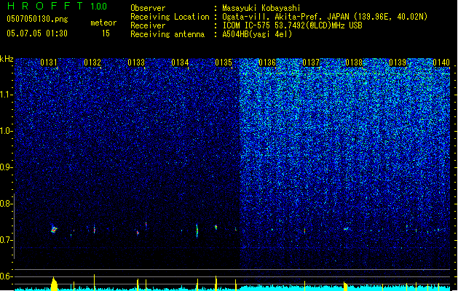This screenshot has height=291, width=458.
Task: Click the 'Receiver' field label
Action: click(148, 25)
